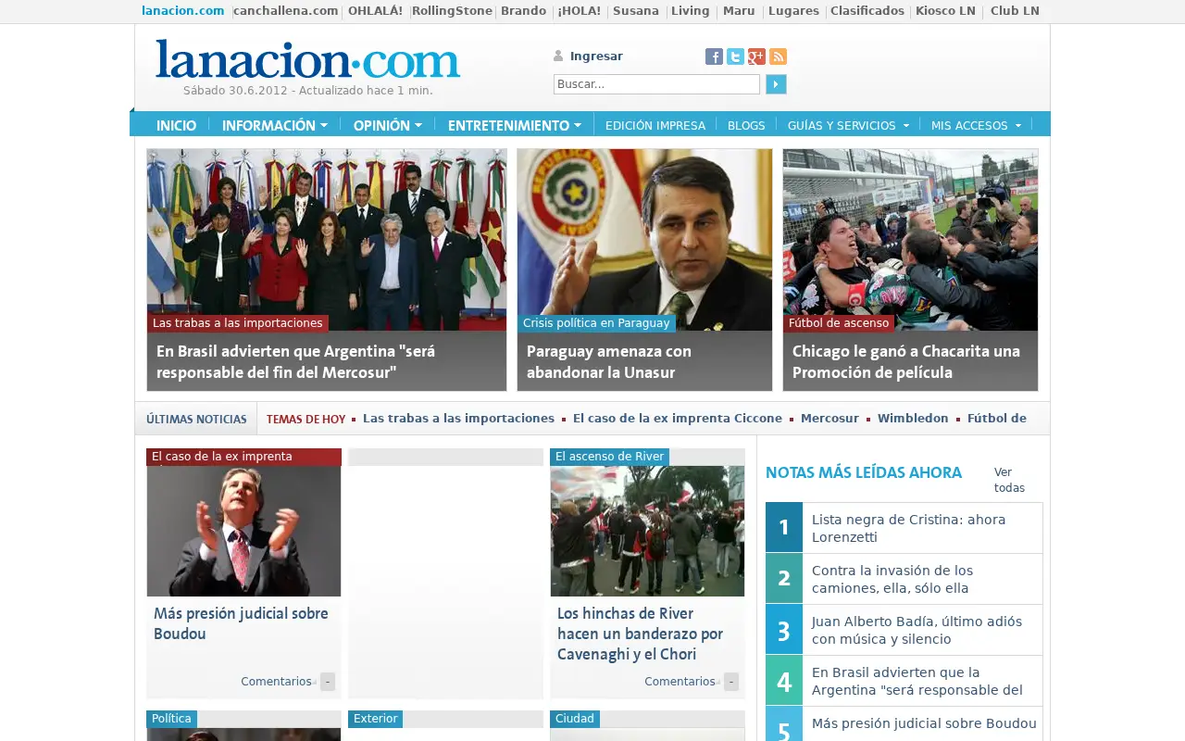Click the 'Crisis política en Paraguay' tag
This screenshot has width=1185, height=741.
point(596,323)
